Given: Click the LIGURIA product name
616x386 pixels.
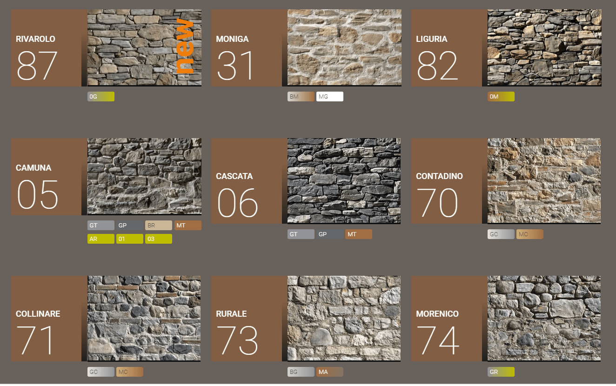Looking at the screenshot, I should click(x=432, y=39).
